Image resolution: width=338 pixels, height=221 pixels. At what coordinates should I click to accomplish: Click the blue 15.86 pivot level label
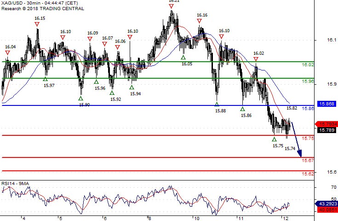[308, 109]
